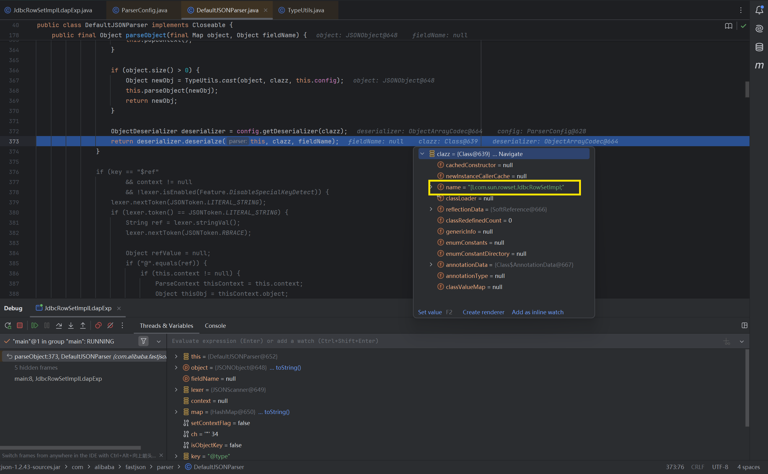Open the 4 spaces indent settings
The image size is (768, 474).
748,467
